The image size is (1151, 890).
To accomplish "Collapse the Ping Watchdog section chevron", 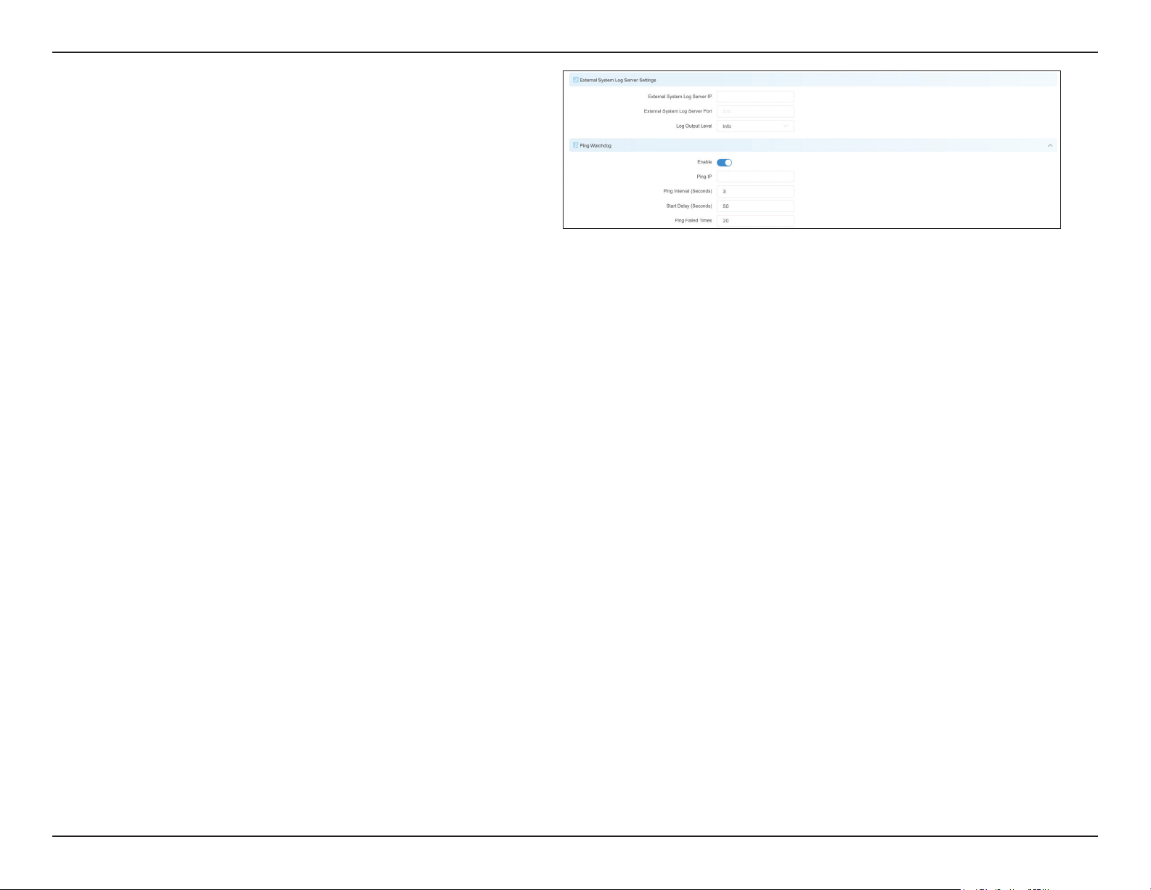I will 1050,145.
